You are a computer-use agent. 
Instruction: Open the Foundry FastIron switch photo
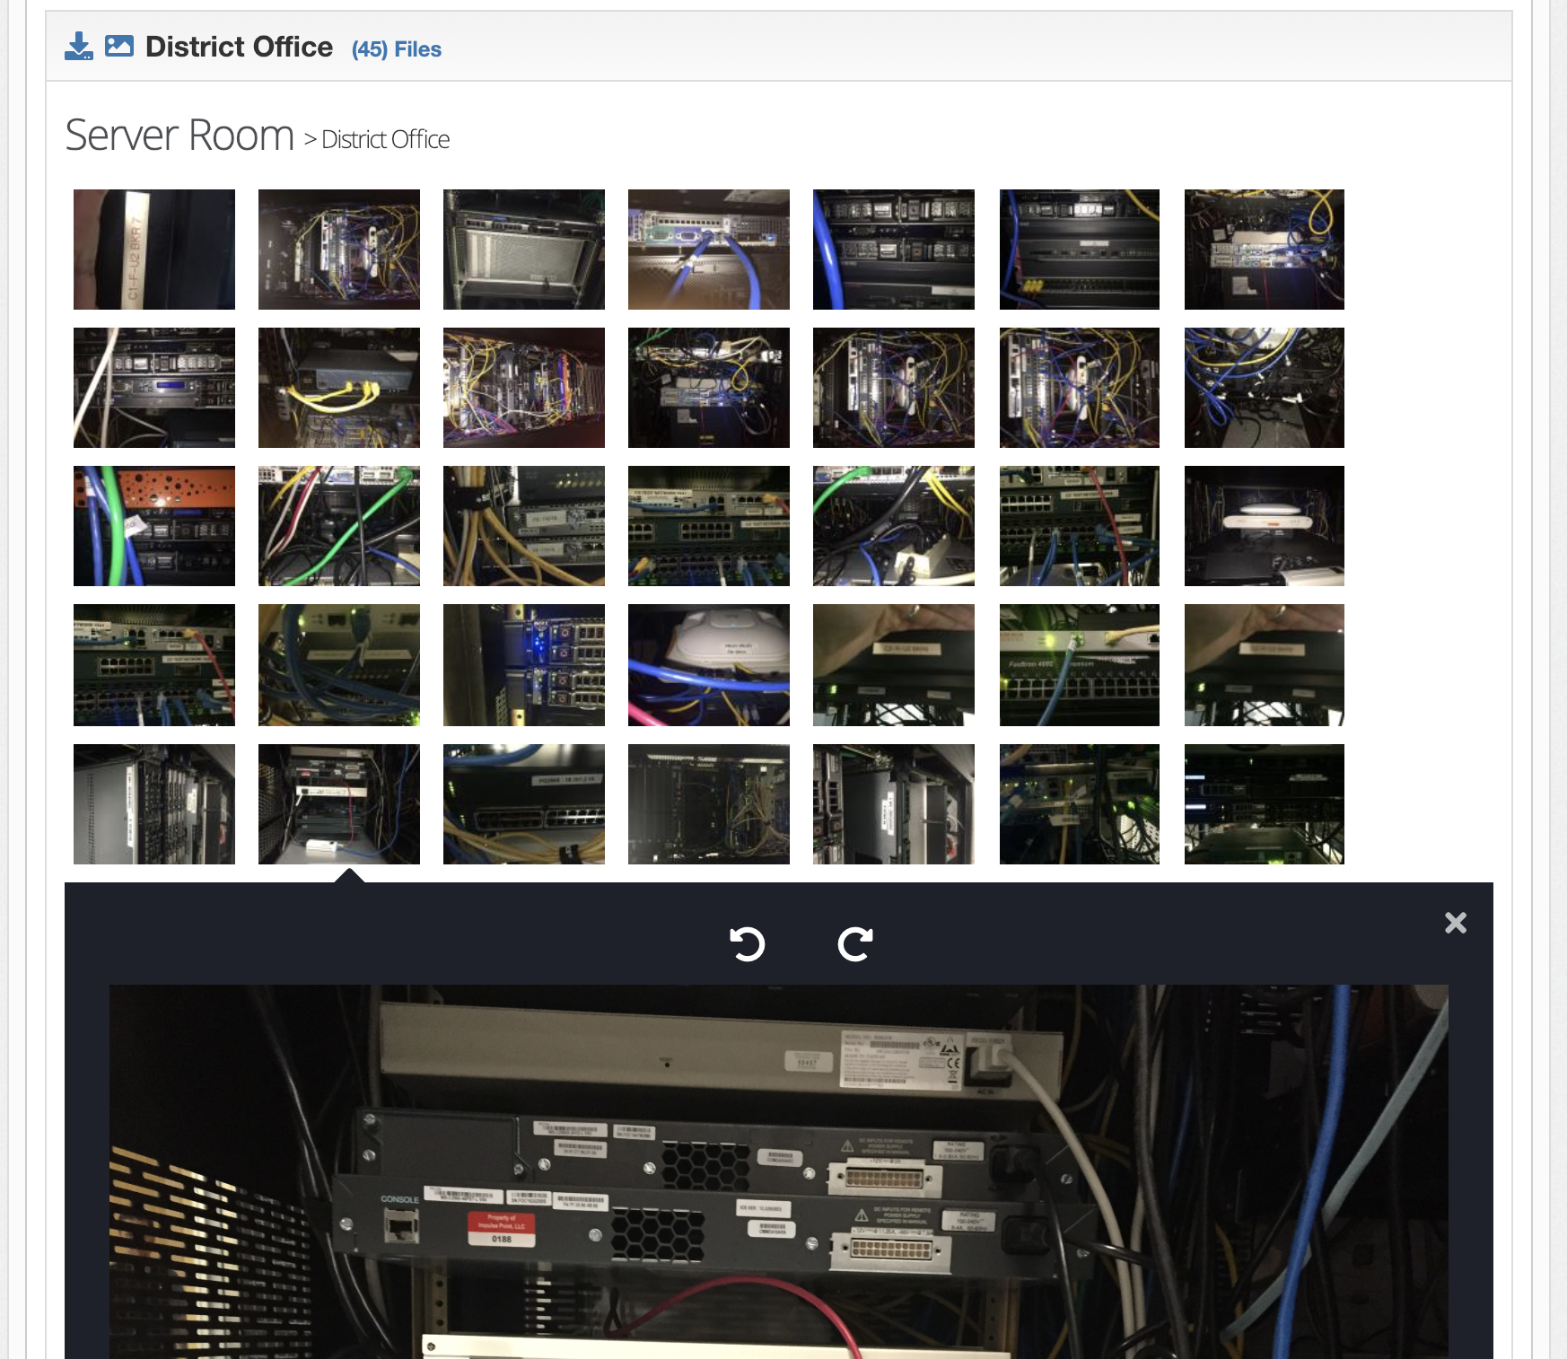(x=1079, y=664)
